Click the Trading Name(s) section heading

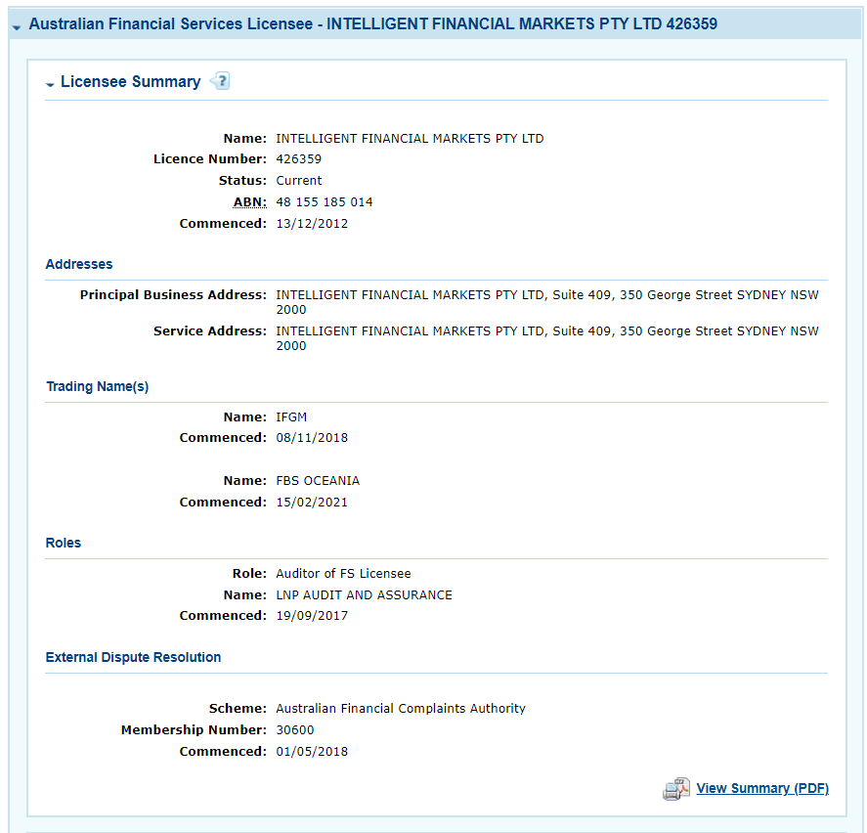click(97, 386)
